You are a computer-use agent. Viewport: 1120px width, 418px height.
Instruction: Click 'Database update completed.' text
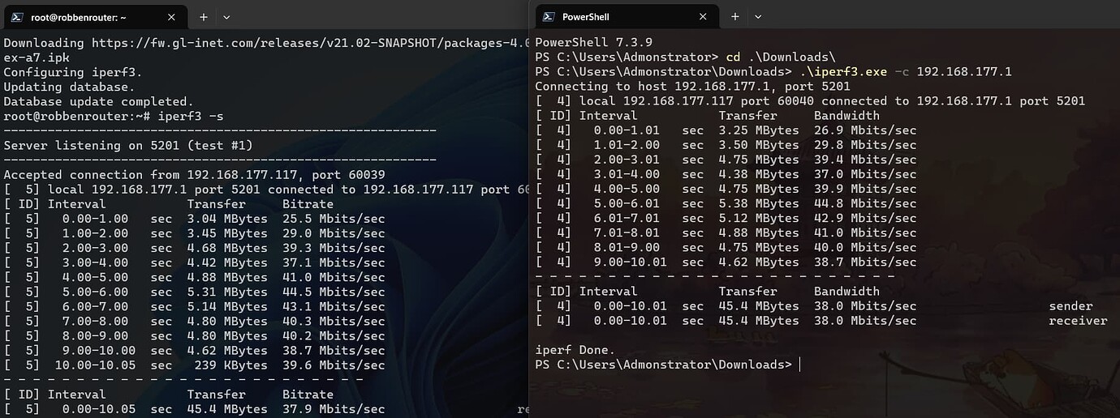(x=99, y=101)
